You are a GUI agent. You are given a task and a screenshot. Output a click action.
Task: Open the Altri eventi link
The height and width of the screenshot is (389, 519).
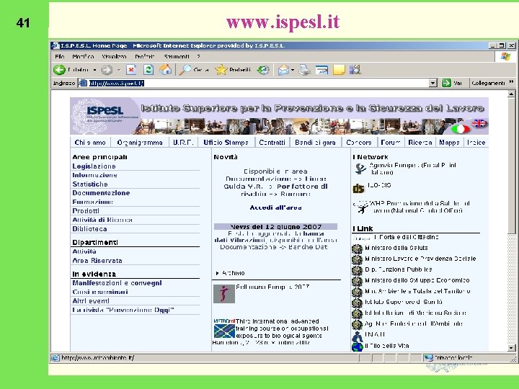[x=91, y=301]
